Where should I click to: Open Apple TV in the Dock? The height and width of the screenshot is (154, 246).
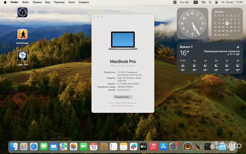tap(143, 147)
